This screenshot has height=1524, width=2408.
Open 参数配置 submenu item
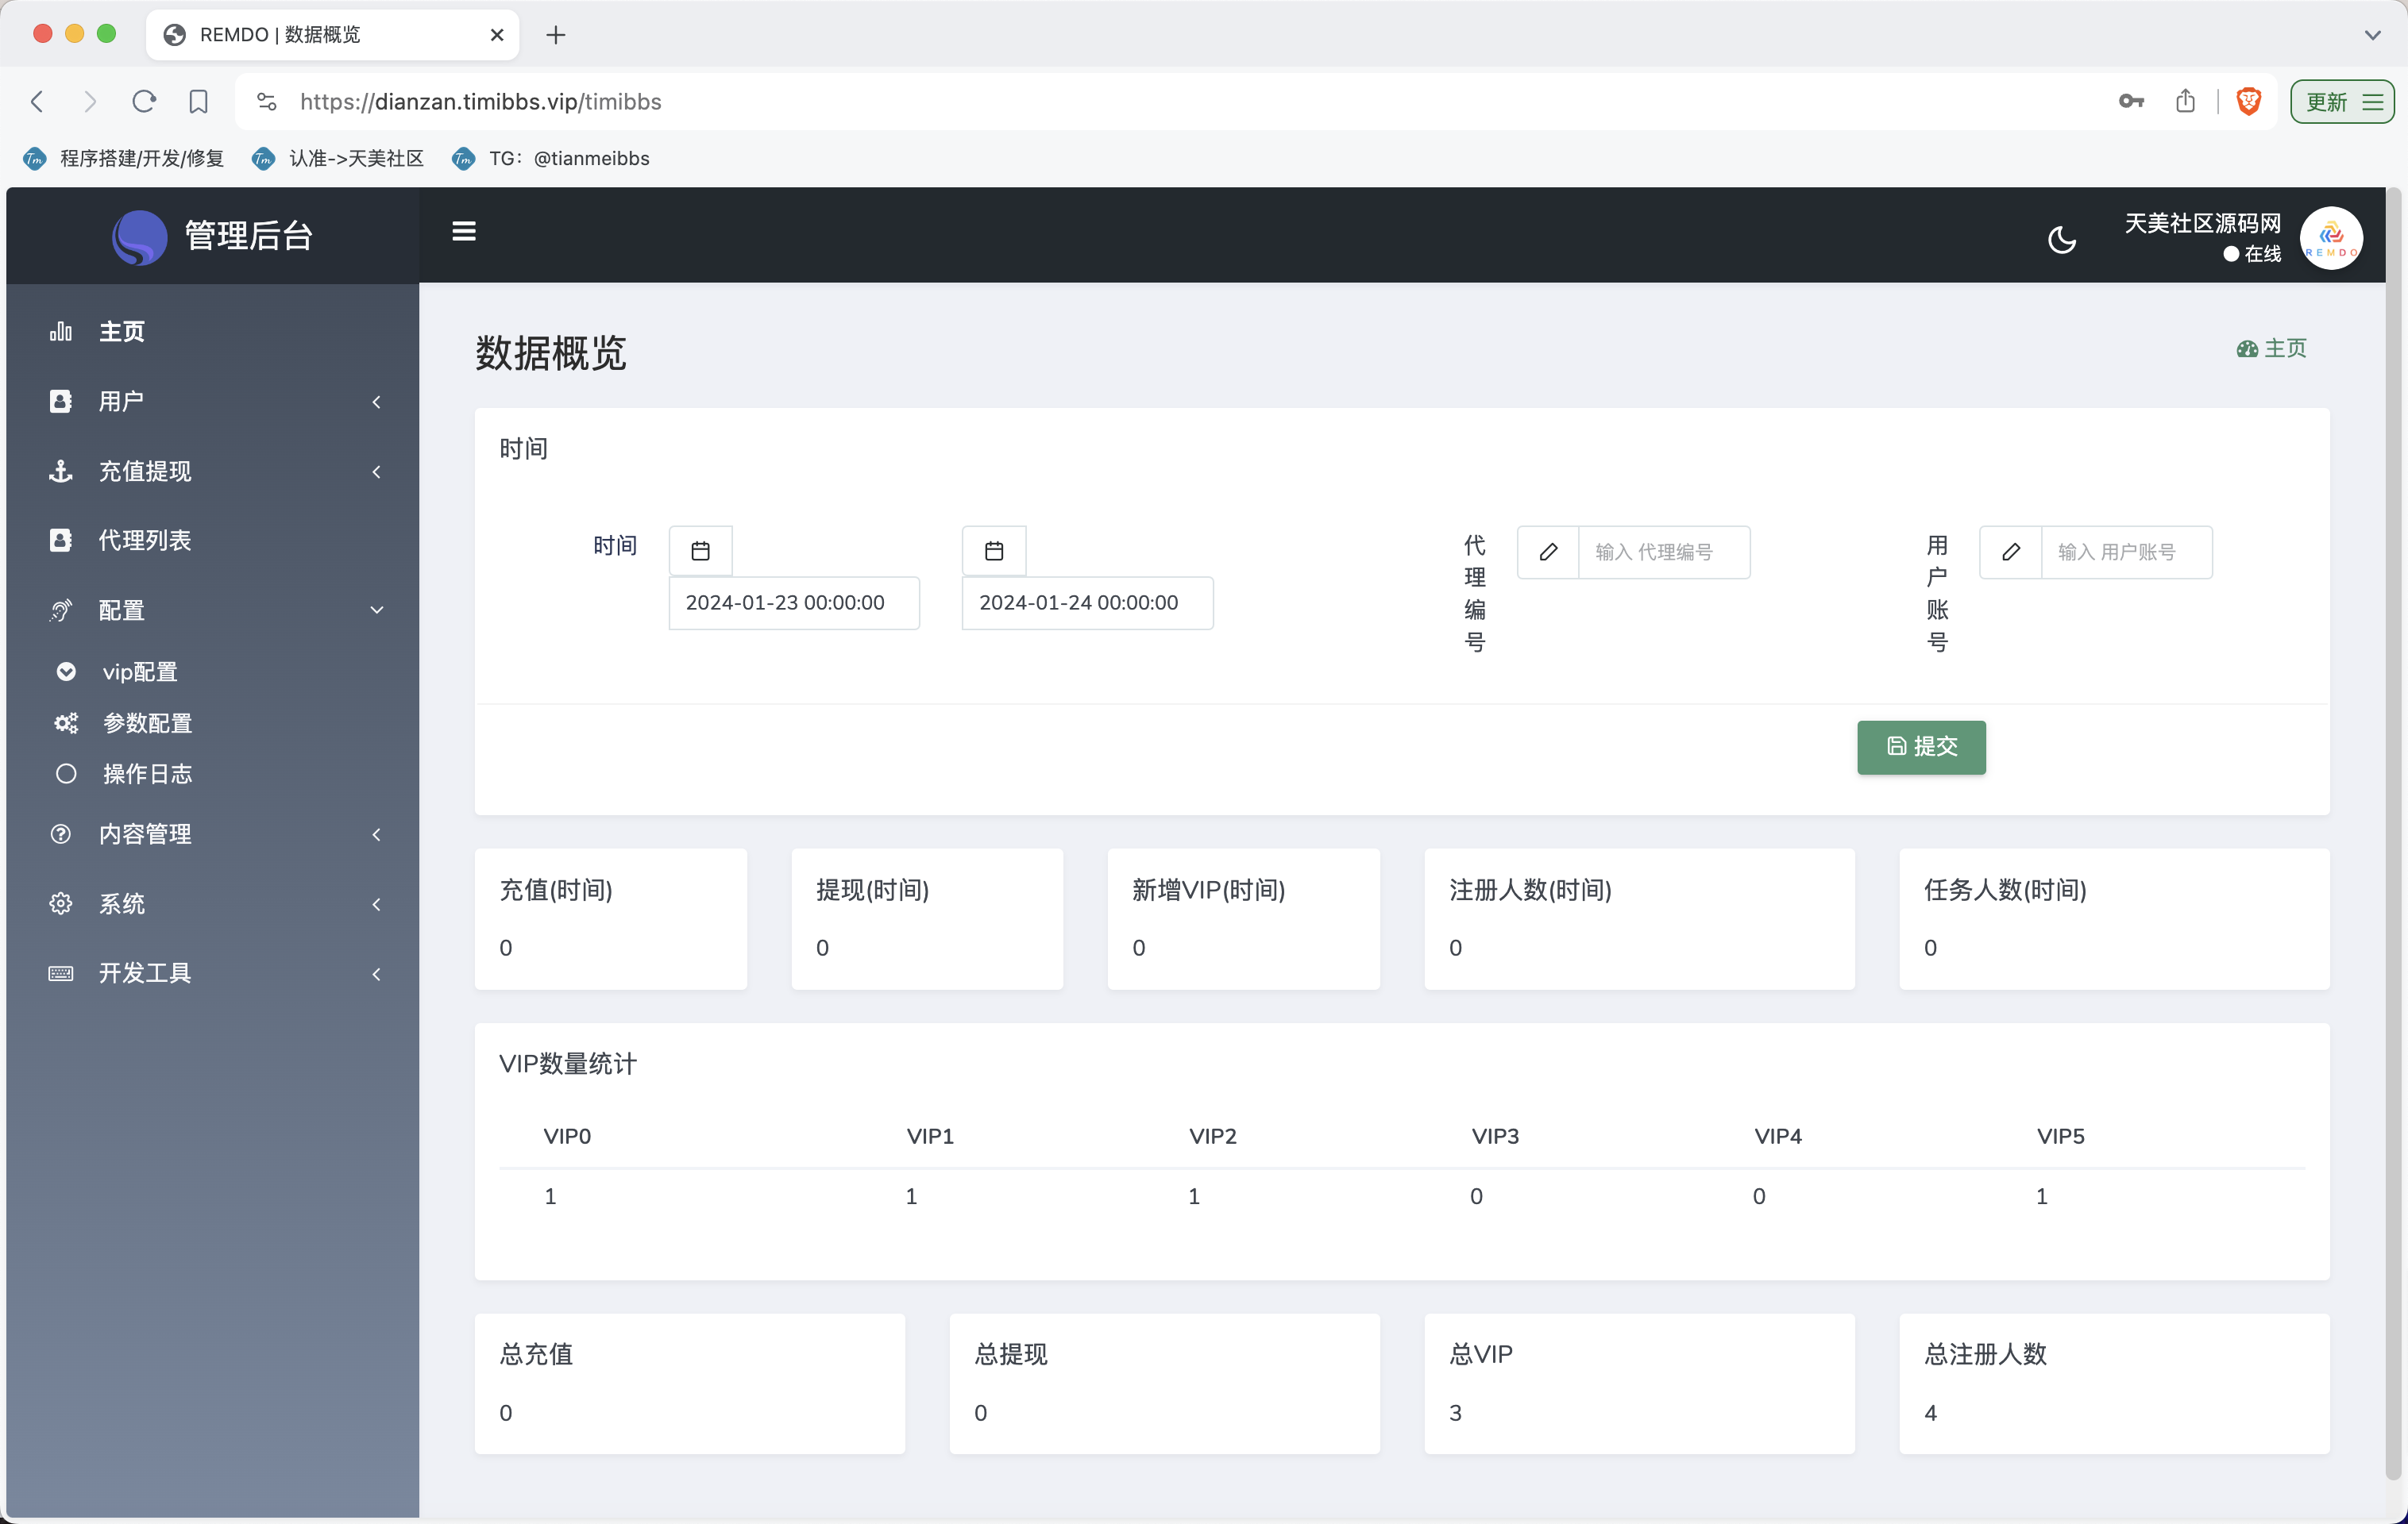tap(212, 722)
